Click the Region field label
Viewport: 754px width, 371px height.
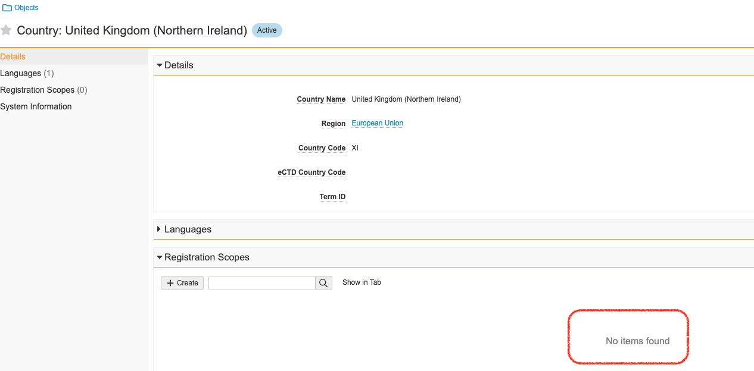coord(333,124)
